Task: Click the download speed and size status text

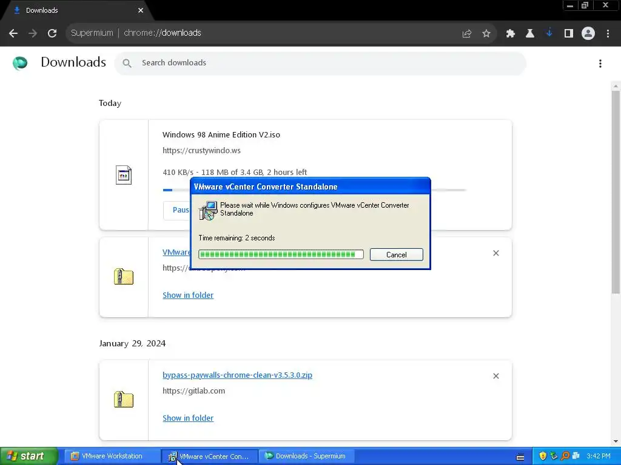Action: click(x=235, y=172)
